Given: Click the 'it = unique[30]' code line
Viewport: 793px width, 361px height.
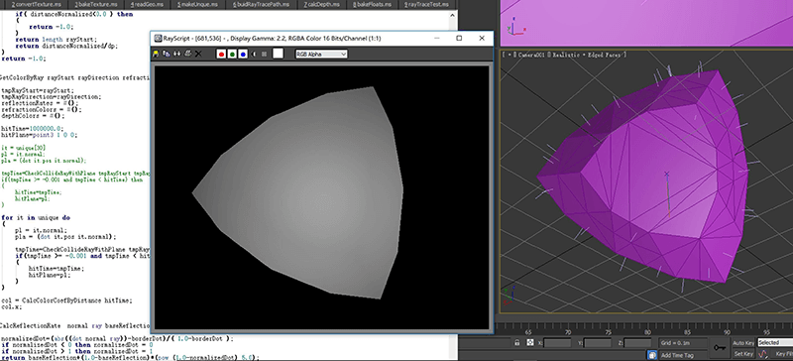Looking at the screenshot, I should [24, 148].
